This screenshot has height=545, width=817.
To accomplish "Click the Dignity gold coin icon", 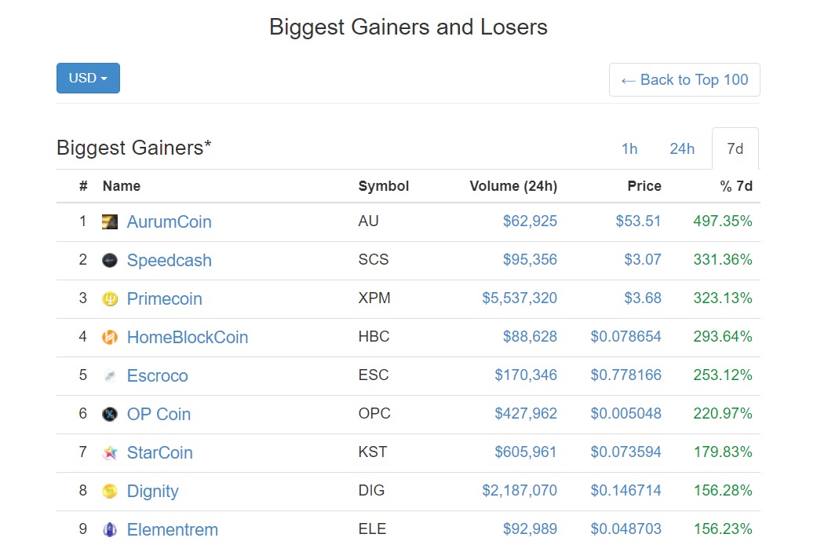I will tap(109, 492).
